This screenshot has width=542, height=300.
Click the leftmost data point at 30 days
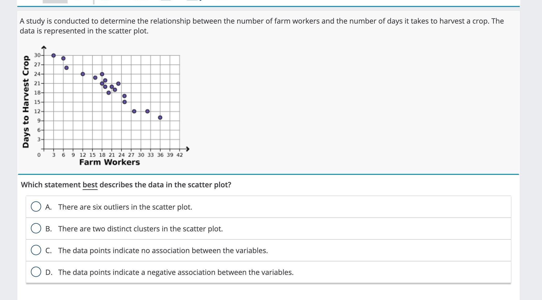tap(54, 55)
